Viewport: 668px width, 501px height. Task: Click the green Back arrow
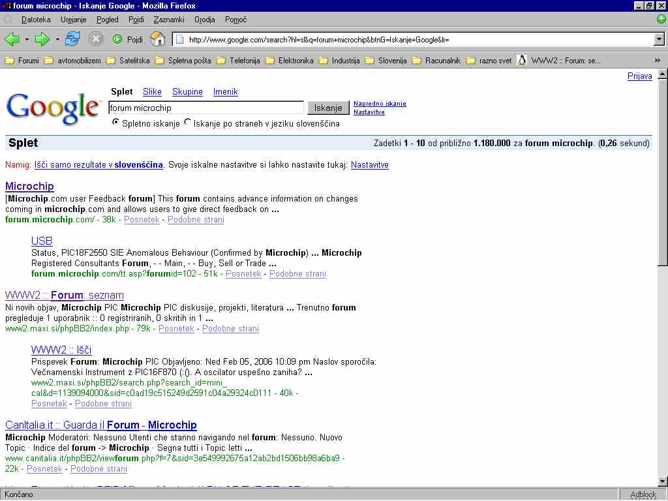point(12,40)
